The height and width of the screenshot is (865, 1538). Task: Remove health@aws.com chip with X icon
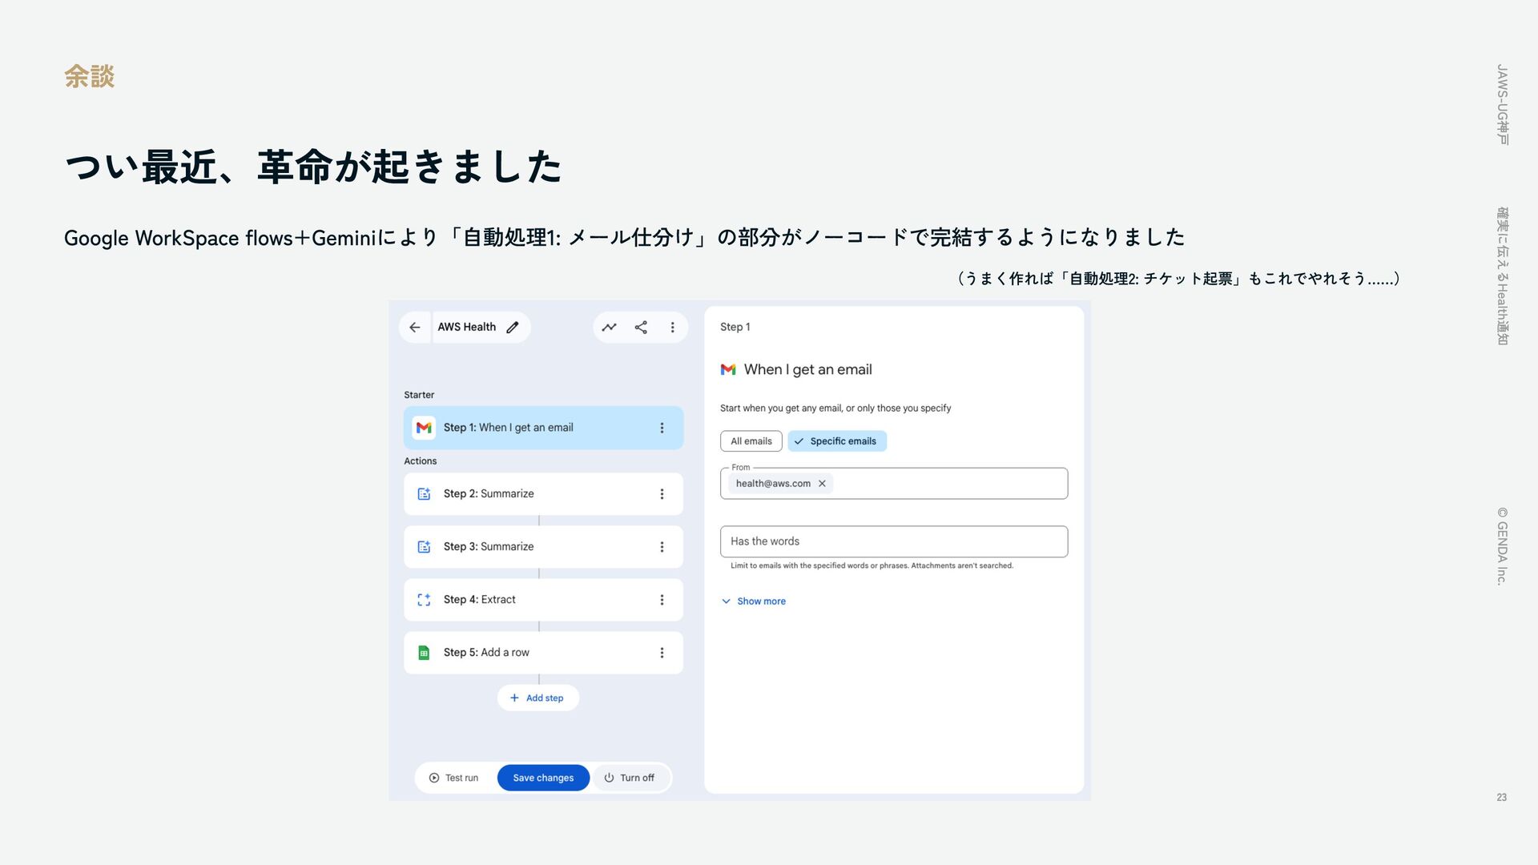pos(822,484)
